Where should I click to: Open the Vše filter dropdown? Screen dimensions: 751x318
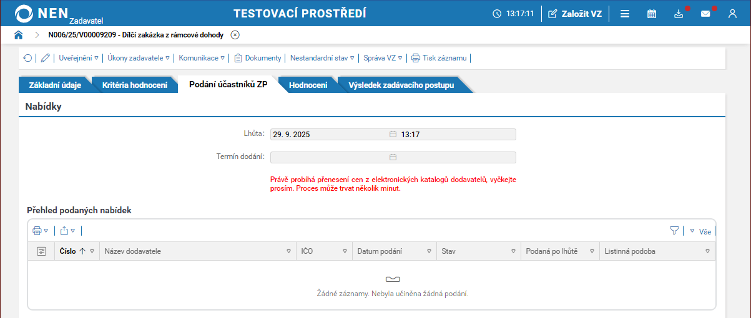tap(700, 231)
